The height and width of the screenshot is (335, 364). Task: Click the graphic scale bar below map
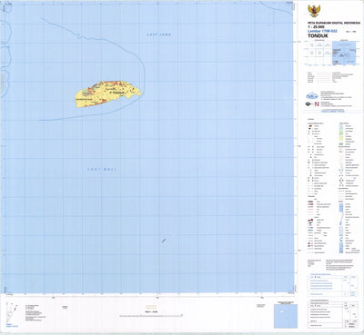click(151, 315)
